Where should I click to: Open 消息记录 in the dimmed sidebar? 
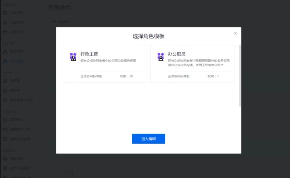coord(13,159)
